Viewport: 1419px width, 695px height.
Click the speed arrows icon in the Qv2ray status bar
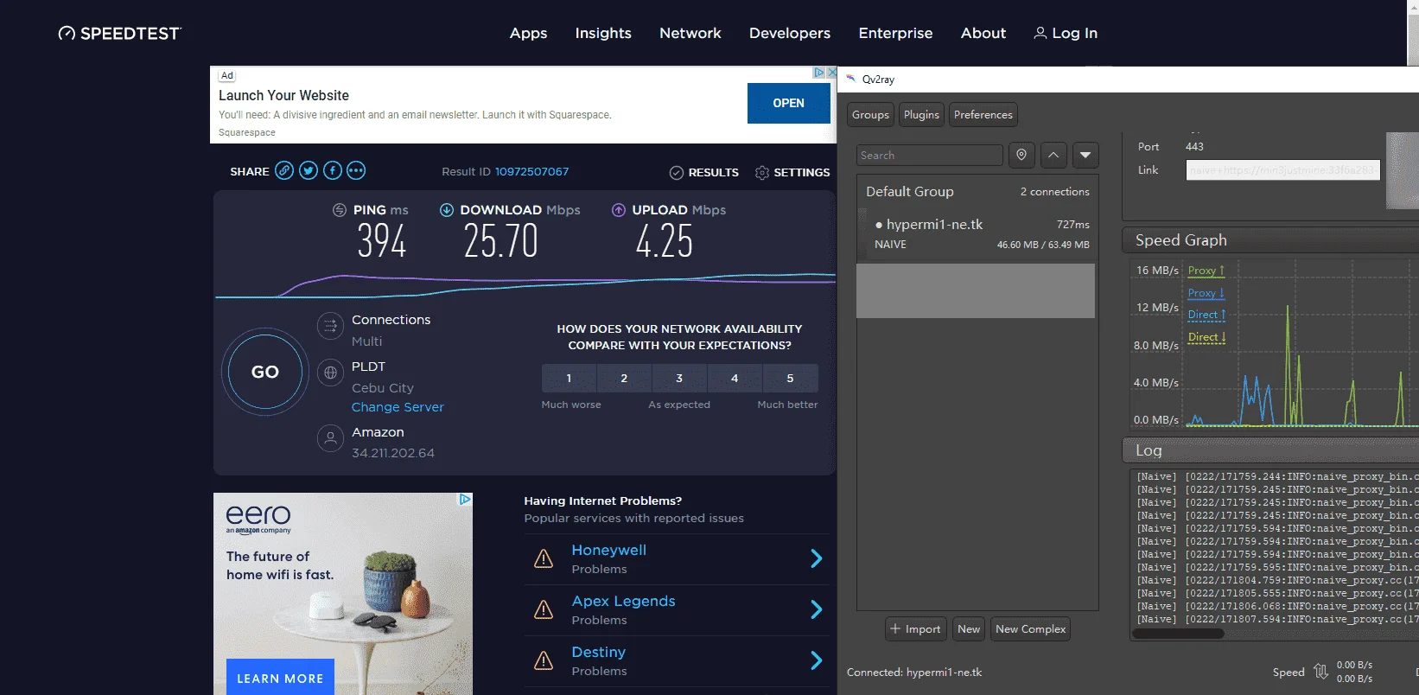click(x=1320, y=672)
